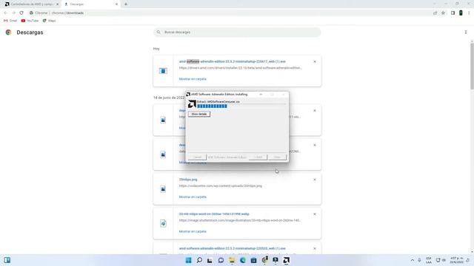Image resolution: width=474 pixels, height=266 pixels.
Task: Open the last amd-software-adrenalin exe entry at bottom
Action: click(x=232, y=248)
